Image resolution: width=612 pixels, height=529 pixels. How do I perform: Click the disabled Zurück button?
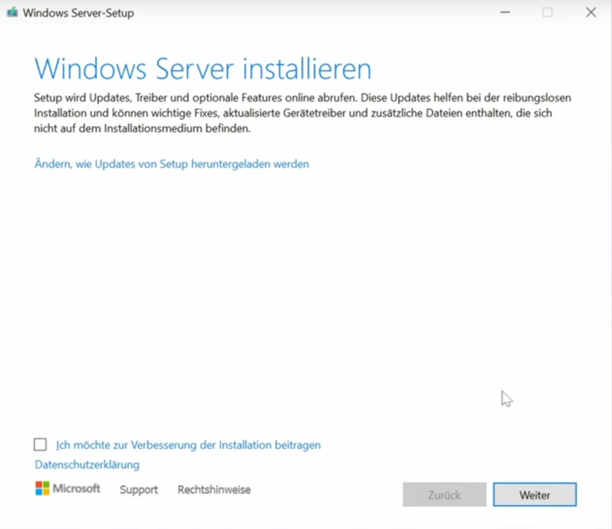pos(444,495)
